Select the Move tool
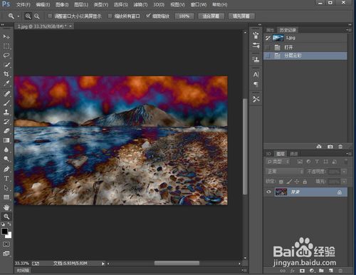Screen dimensions: 356x275 (6, 36)
